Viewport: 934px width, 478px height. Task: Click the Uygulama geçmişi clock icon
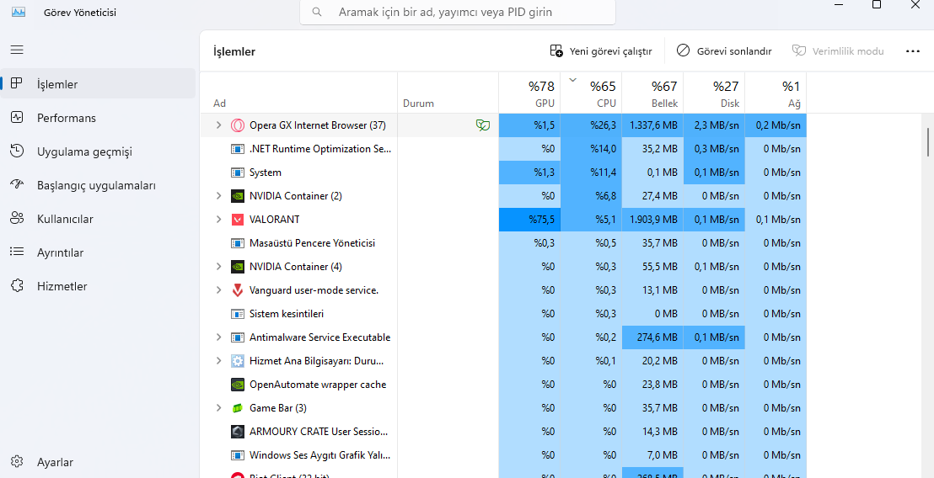17,151
